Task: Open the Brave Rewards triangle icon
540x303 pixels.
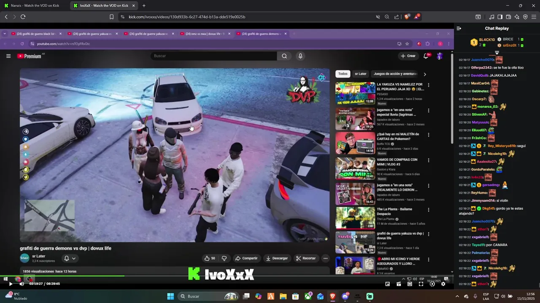Action: (x=417, y=17)
